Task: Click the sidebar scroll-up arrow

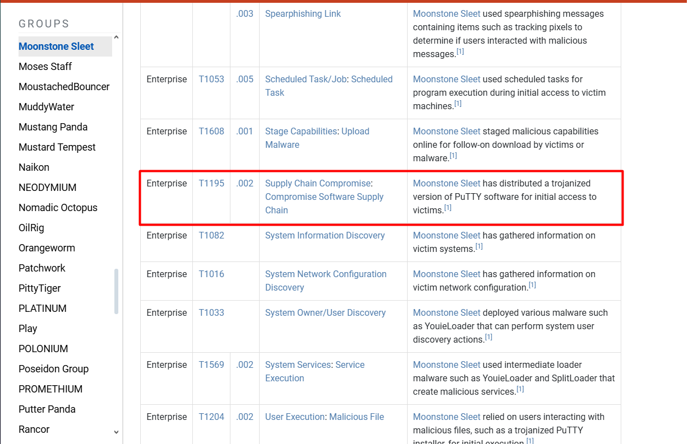Action: click(x=116, y=38)
